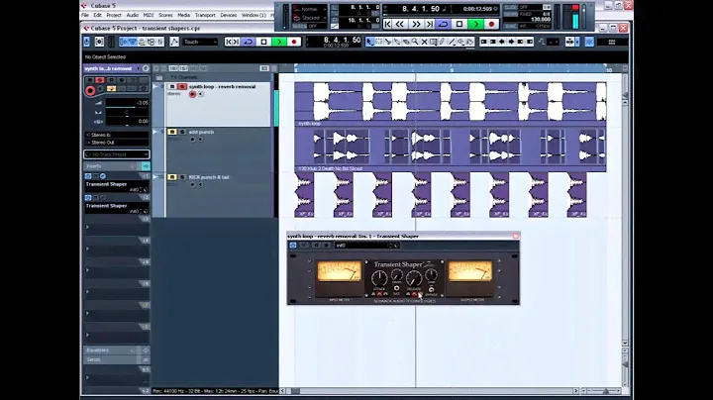Open the Transport menu
This screenshot has width=713, height=400.
click(x=205, y=15)
